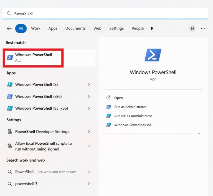Viewport: 213px width, 196px height.
Task: Switch to the Web filter tab
Action: [x=97, y=28]
